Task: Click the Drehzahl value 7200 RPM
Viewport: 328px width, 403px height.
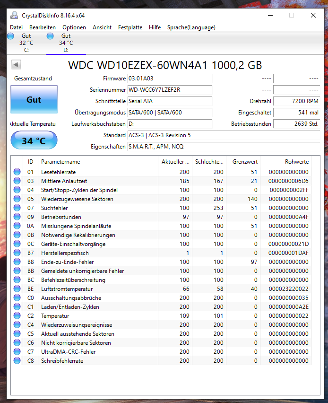Action: point(297,101)
